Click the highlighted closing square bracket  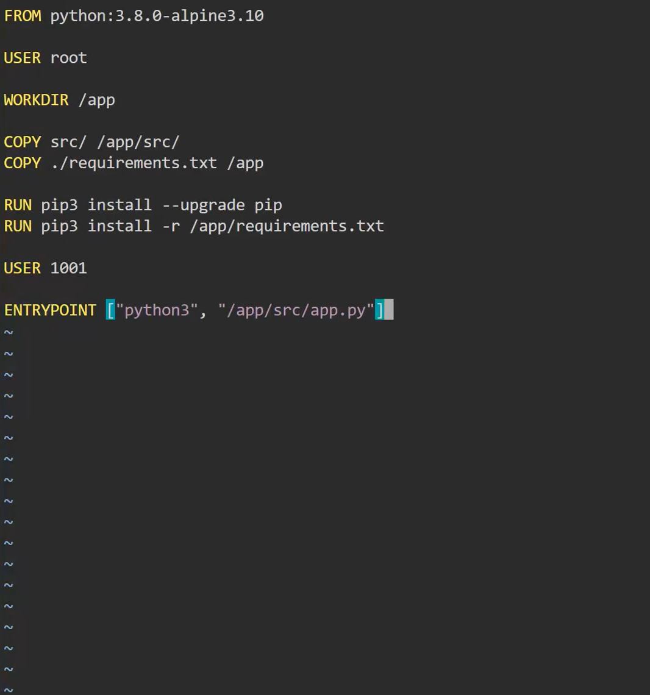tap(379, 310)
